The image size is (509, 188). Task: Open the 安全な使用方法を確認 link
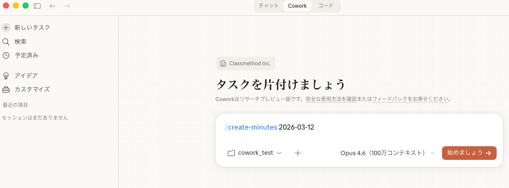[331, 99]
